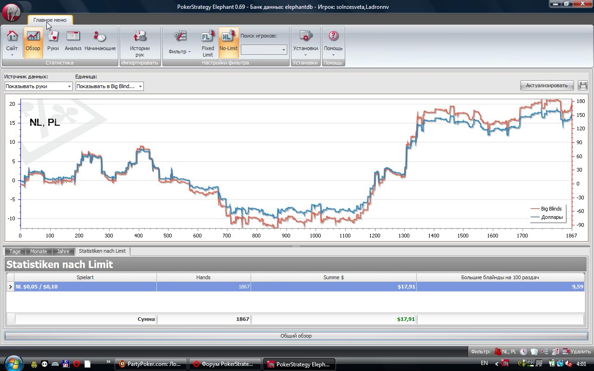Open the Сайт dropdown menu
Viewport: 594px width, 371px height.
12,42
